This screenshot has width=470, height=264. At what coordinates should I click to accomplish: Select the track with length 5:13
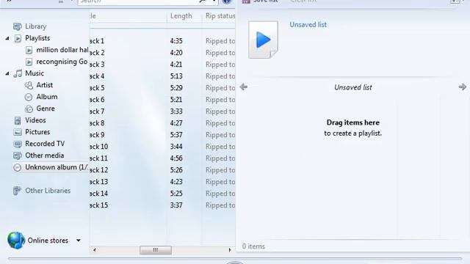(176, 76)
